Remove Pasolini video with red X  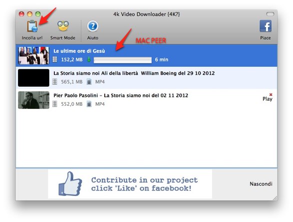point(271,94)
